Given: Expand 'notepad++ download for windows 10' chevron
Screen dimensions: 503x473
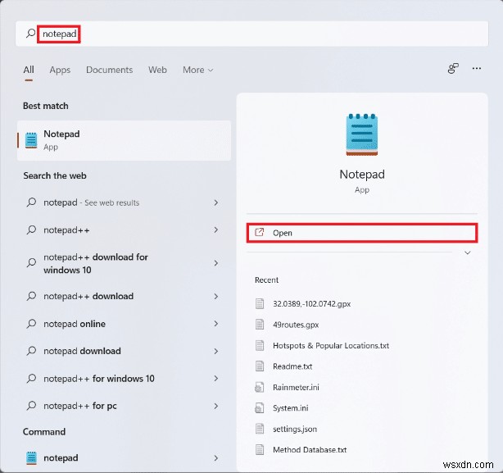Looking at the screenshot, I should (216, 263).
